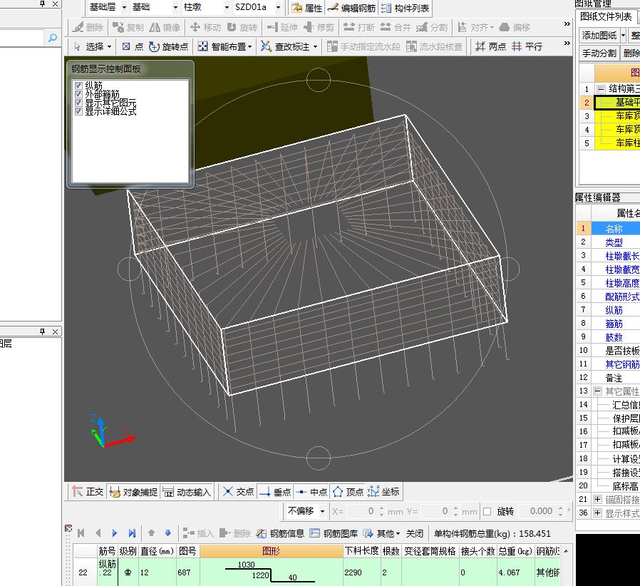The height and width of the screenshot is (586, 640).
Task: Toggle 顶点 vertex snap
Action: (349, 492)
